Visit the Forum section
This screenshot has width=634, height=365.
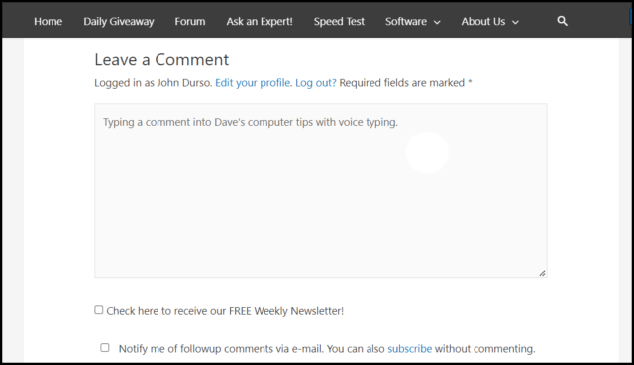coord(190,21)
